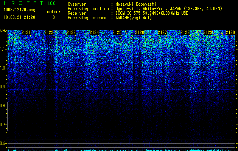Click the 2130 time marker
The height and width of the screenshot is (151, 238).
230,32
